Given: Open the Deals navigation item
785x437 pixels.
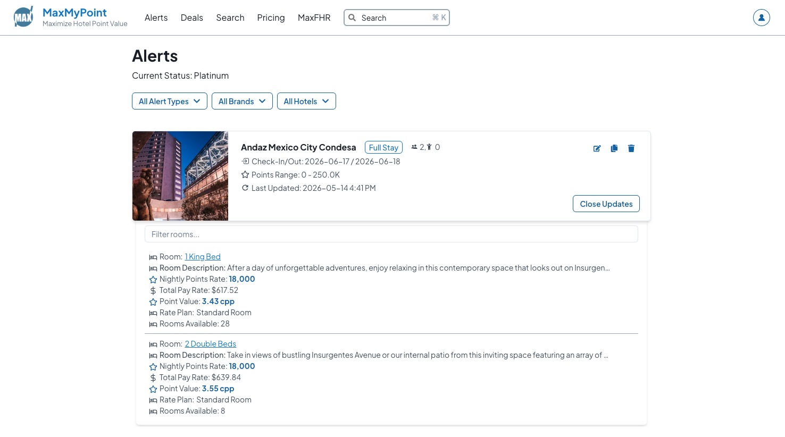Looking at the screenshot, I should pos(192,18).
